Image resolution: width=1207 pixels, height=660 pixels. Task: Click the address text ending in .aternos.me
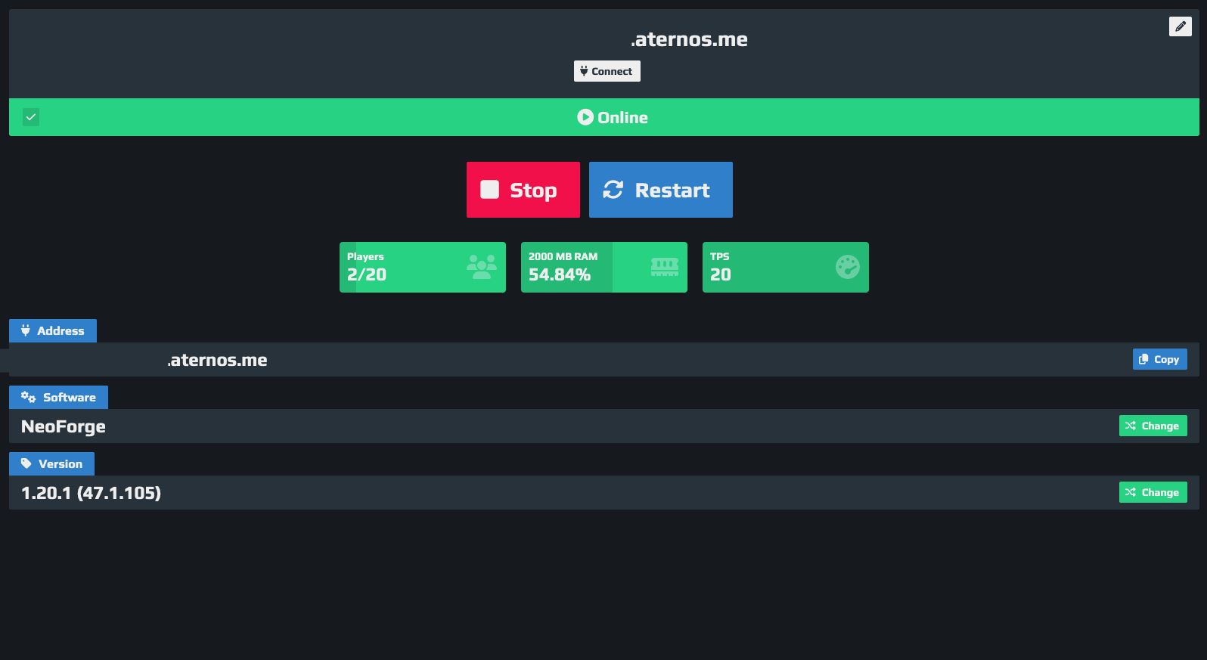pos(217,360)
